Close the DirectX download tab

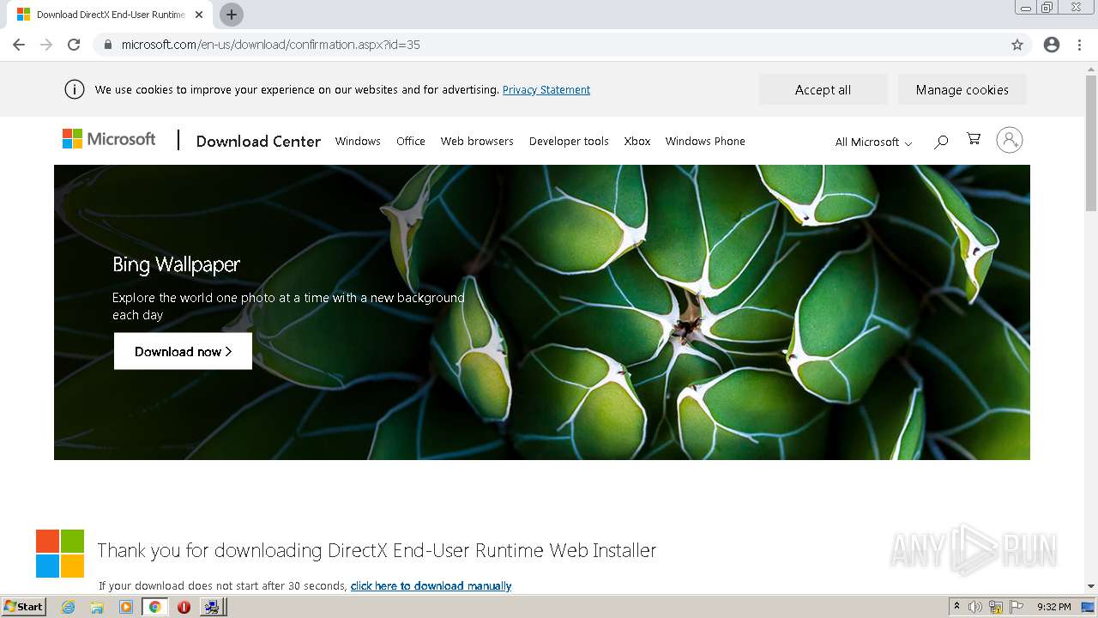(x=199, y=15)
